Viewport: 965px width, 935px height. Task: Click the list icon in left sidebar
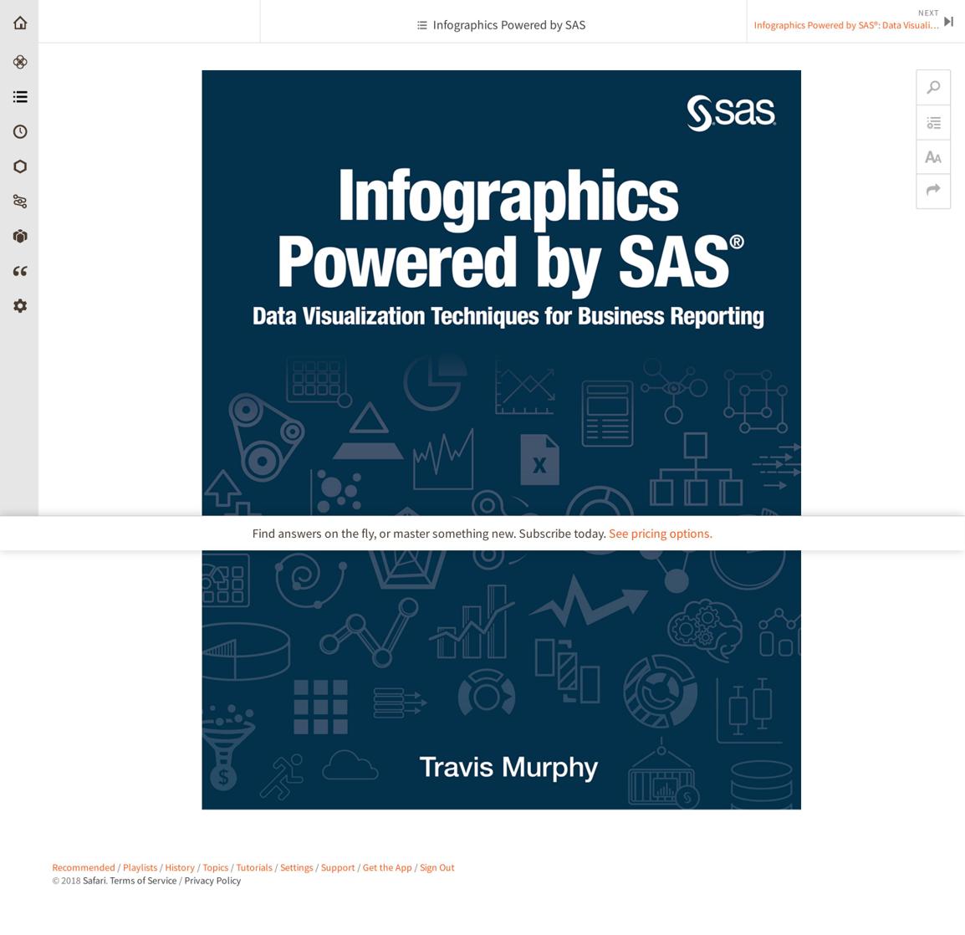(x=20, y=97)
